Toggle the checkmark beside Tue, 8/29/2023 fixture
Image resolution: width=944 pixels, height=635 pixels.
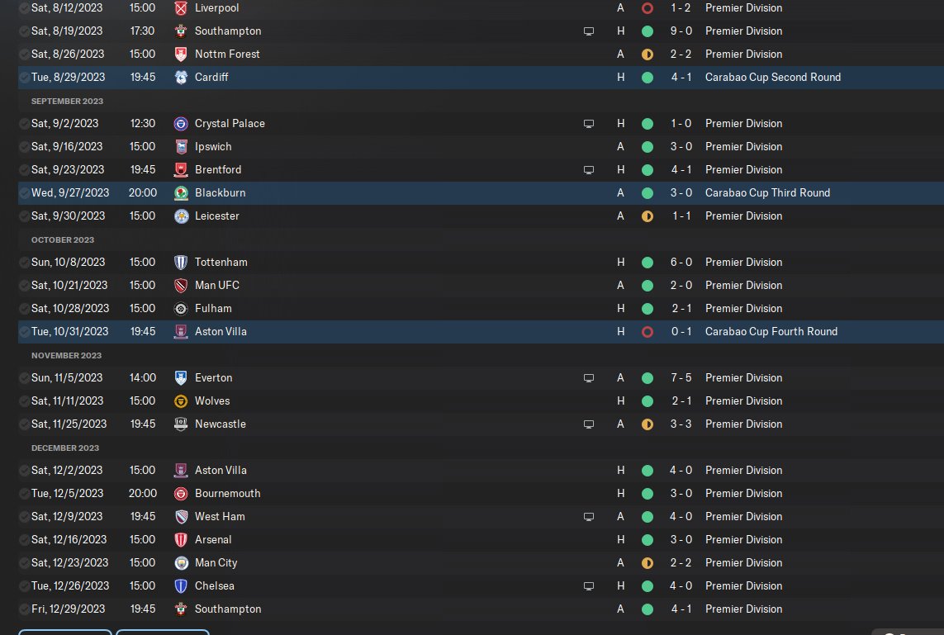pos(24,77)
